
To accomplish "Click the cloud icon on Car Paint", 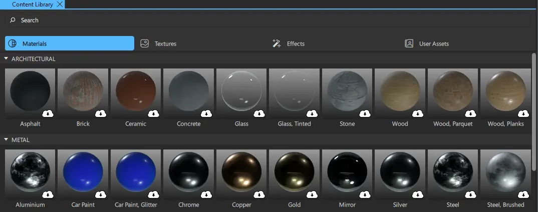I will point(101,194).
